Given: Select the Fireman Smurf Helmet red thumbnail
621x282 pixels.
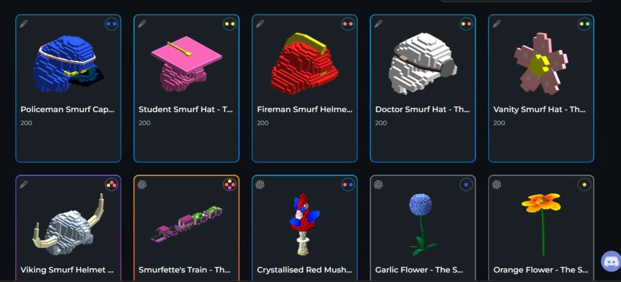Looking at the screenshot, I should point(304,64).
